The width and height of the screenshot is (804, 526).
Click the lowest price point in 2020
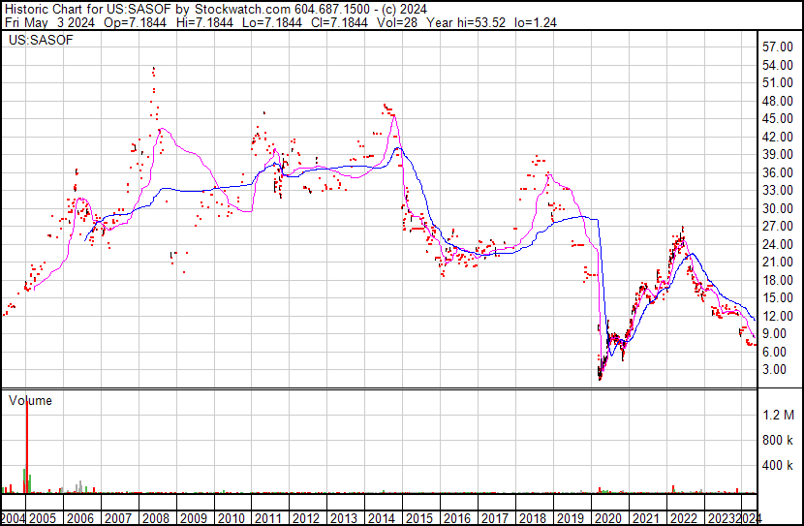[600, 377]
